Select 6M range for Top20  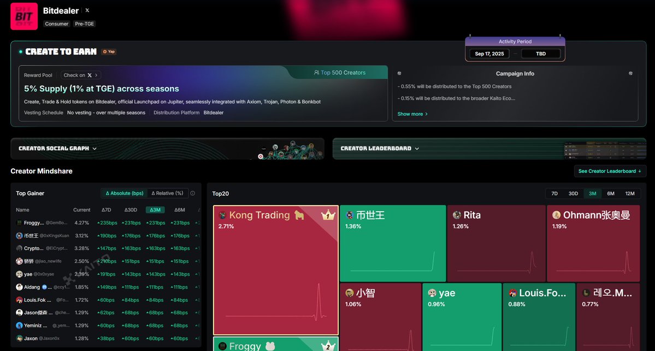tap(611, 194)
